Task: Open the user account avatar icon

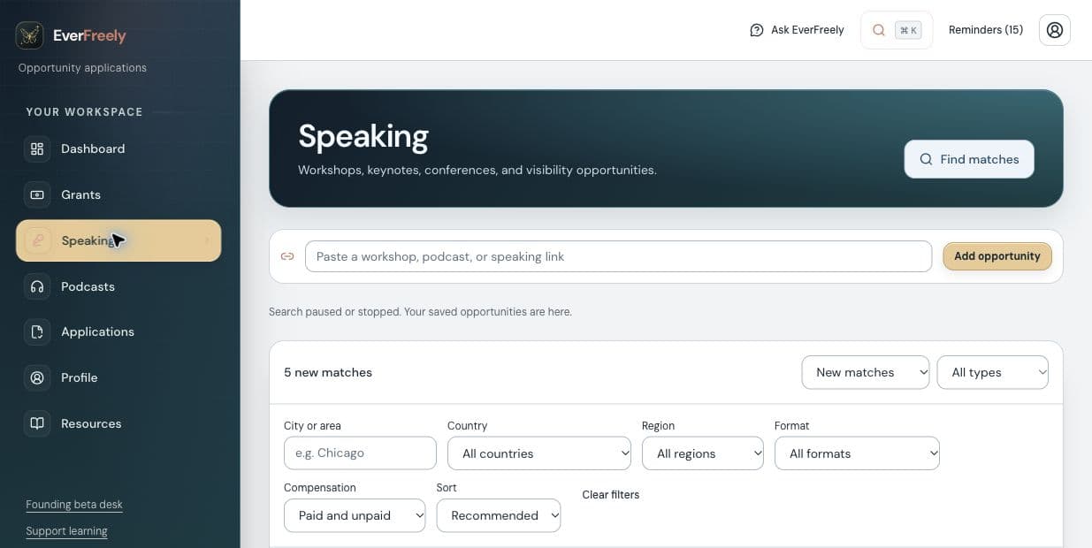Action: tap(1055, 30)
